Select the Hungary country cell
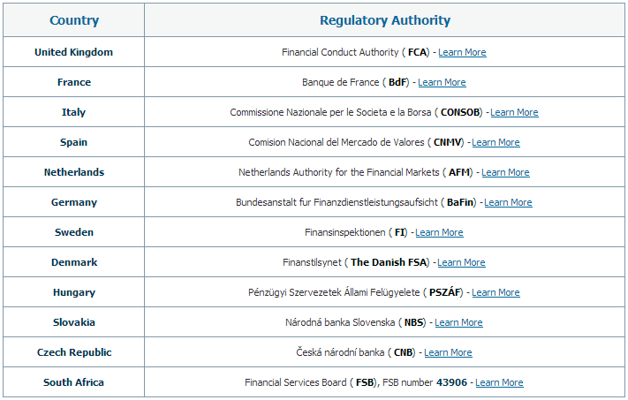This screenshot has height=400, width=628. (73, 292)
